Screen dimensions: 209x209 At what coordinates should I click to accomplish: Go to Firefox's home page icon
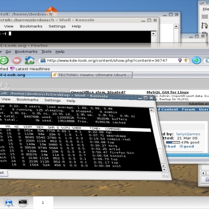[29, 60]
